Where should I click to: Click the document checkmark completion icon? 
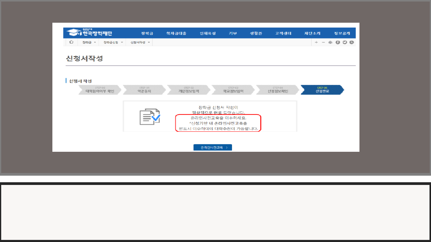150,117
